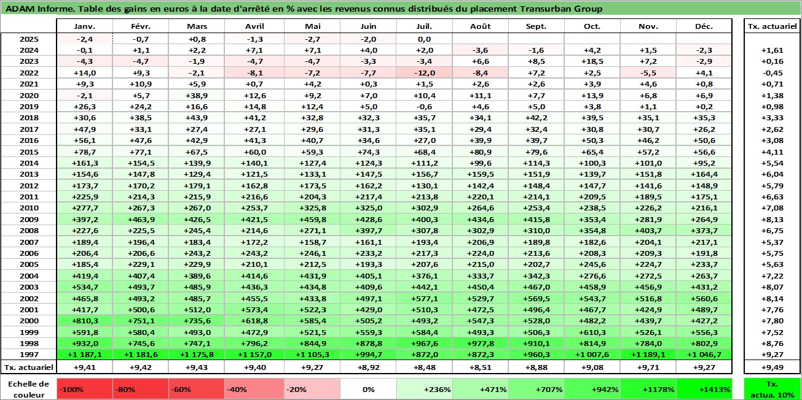
Task: Click bottom row value +9,71
Action: pyautogui.click(x=648, y=367)
